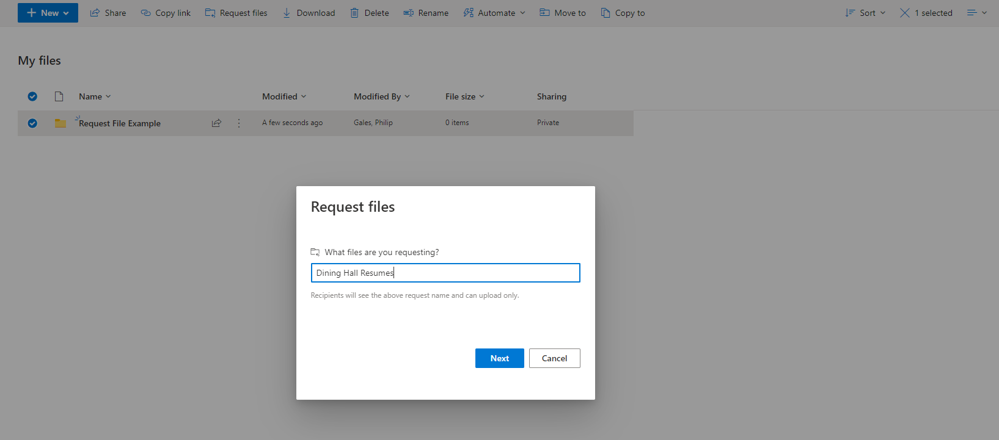Expand the Automate dropdown menu
Image resolution: width=999 pixels, height=440 pixels.
[x=494, y=13]
